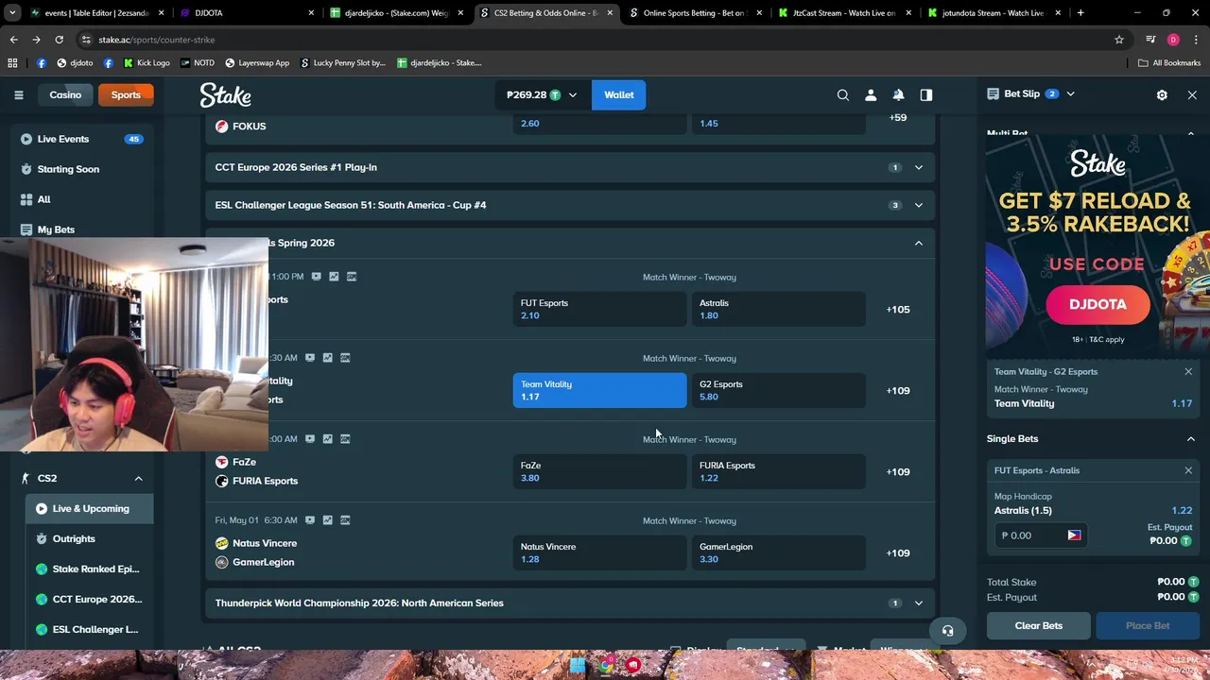The image size is (1210, 680).
Task: Collapse the Single Bets section
Action: (x=1191, y=438)
